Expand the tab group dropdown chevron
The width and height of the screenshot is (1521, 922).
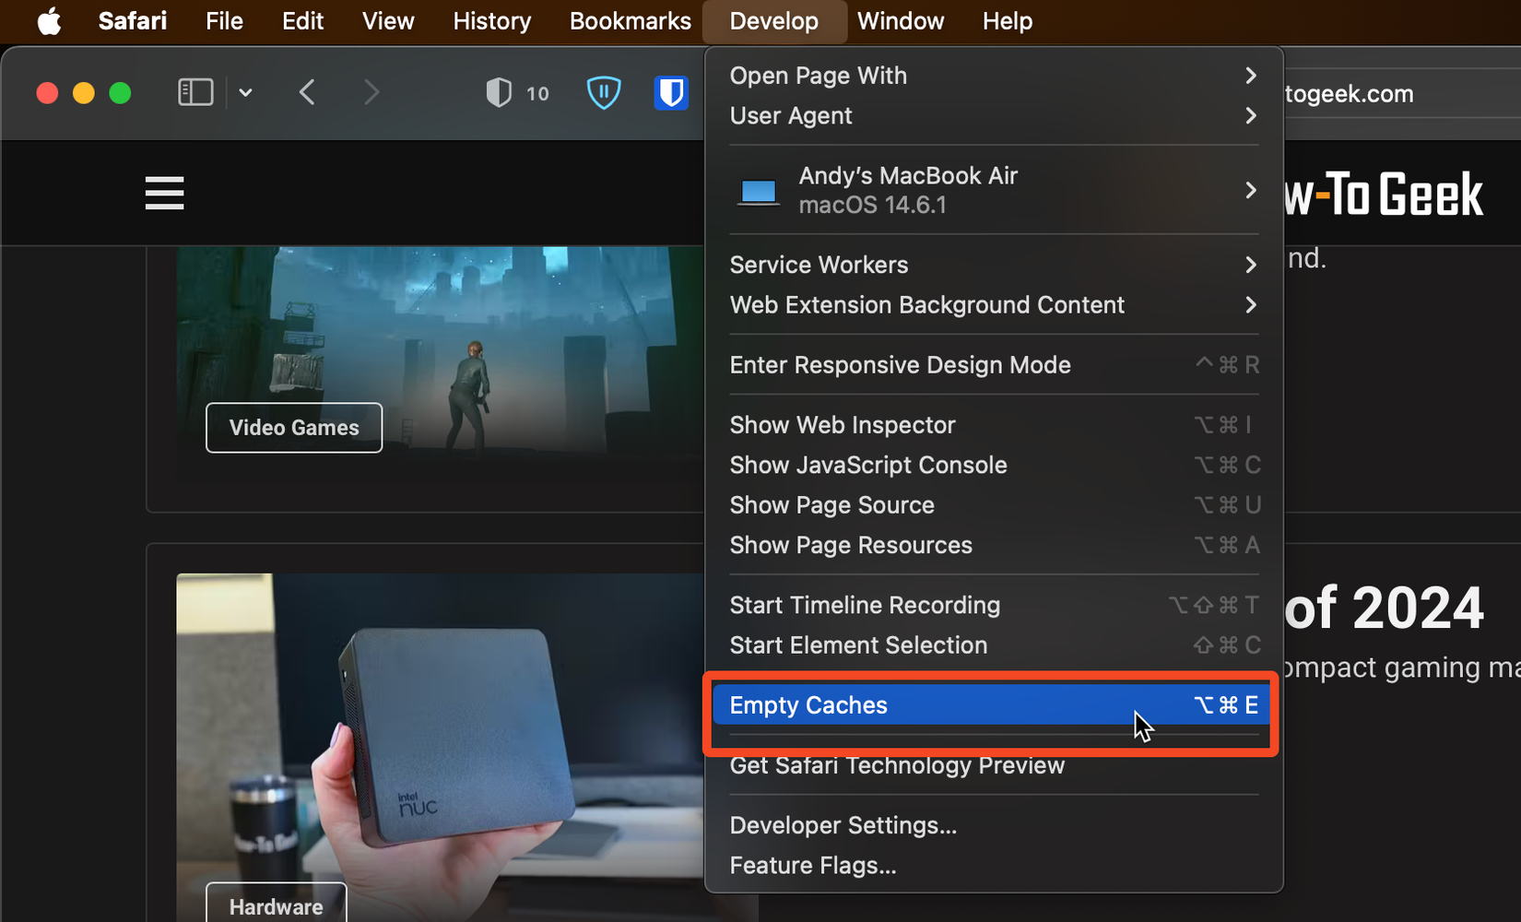click(245, 92)
